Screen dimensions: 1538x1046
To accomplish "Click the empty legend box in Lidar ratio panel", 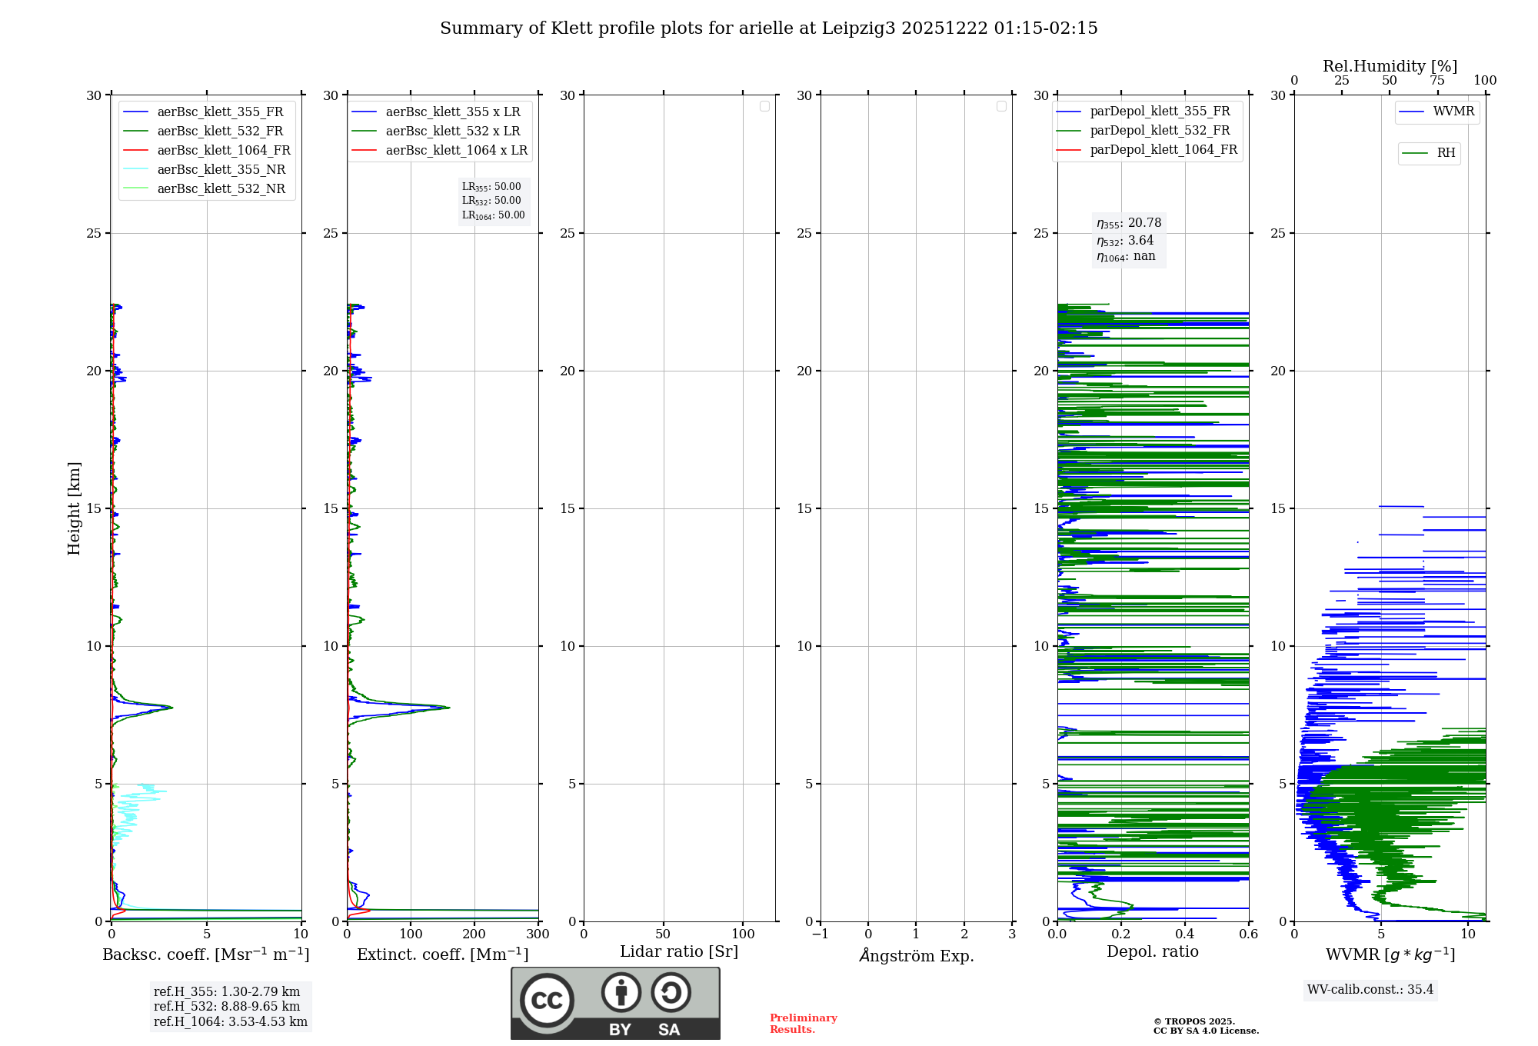I will coord(764,106).
